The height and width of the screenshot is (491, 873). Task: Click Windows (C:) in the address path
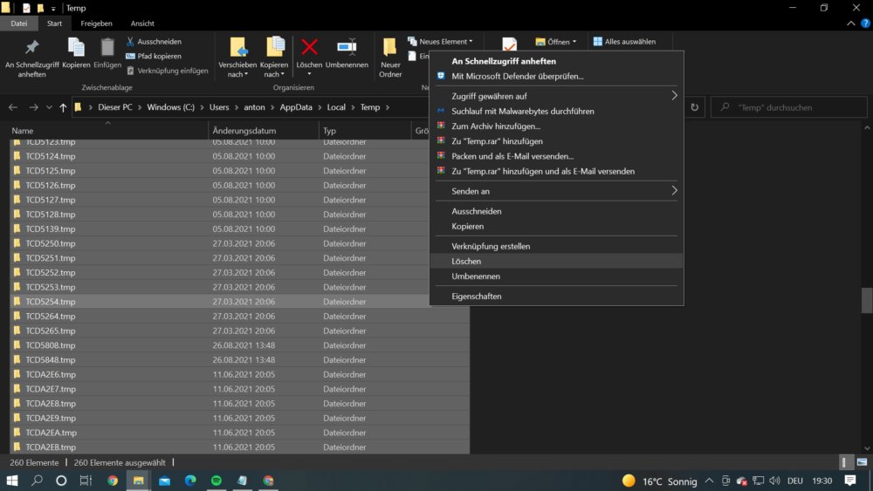pos(170,107)
